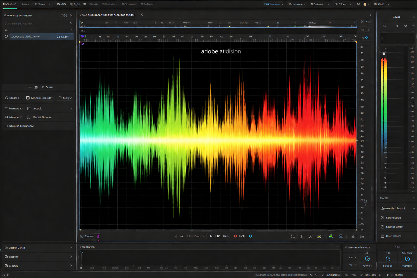Open the third menu in top menu bar
This screenshot has width=417, height=278.
coord(40,4)
